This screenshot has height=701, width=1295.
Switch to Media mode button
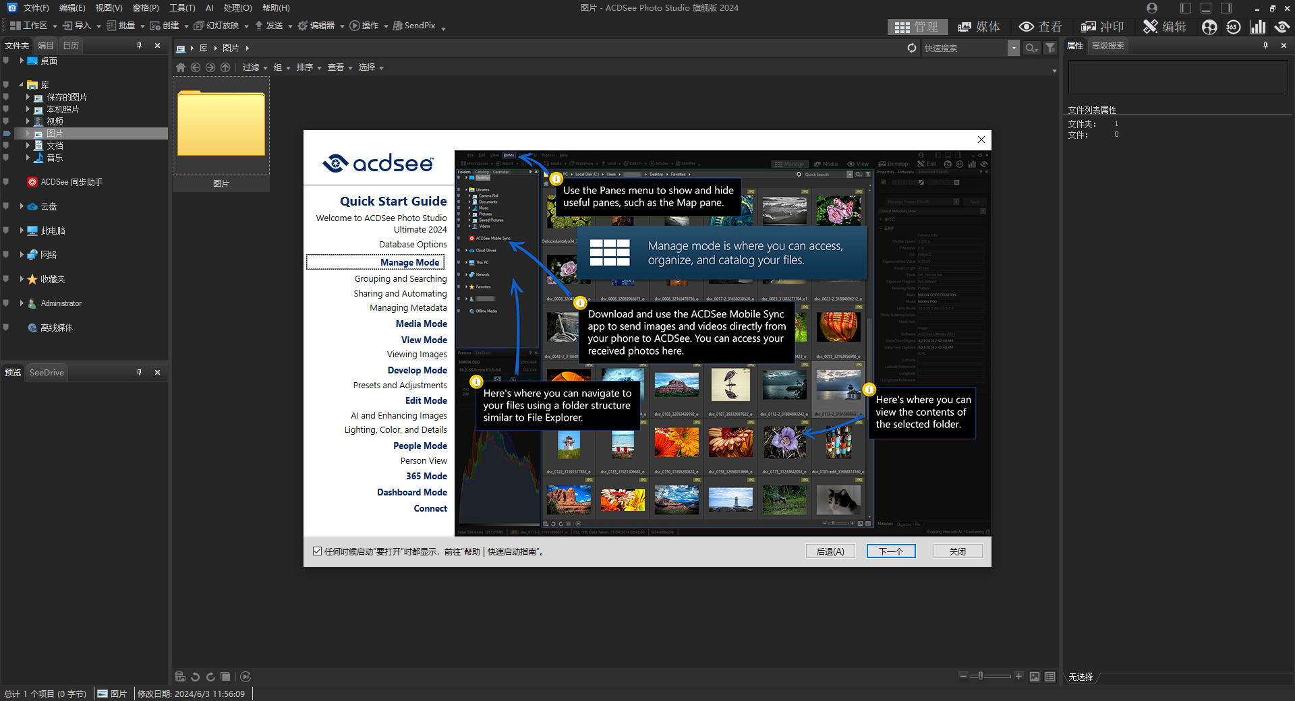point(979,27)
